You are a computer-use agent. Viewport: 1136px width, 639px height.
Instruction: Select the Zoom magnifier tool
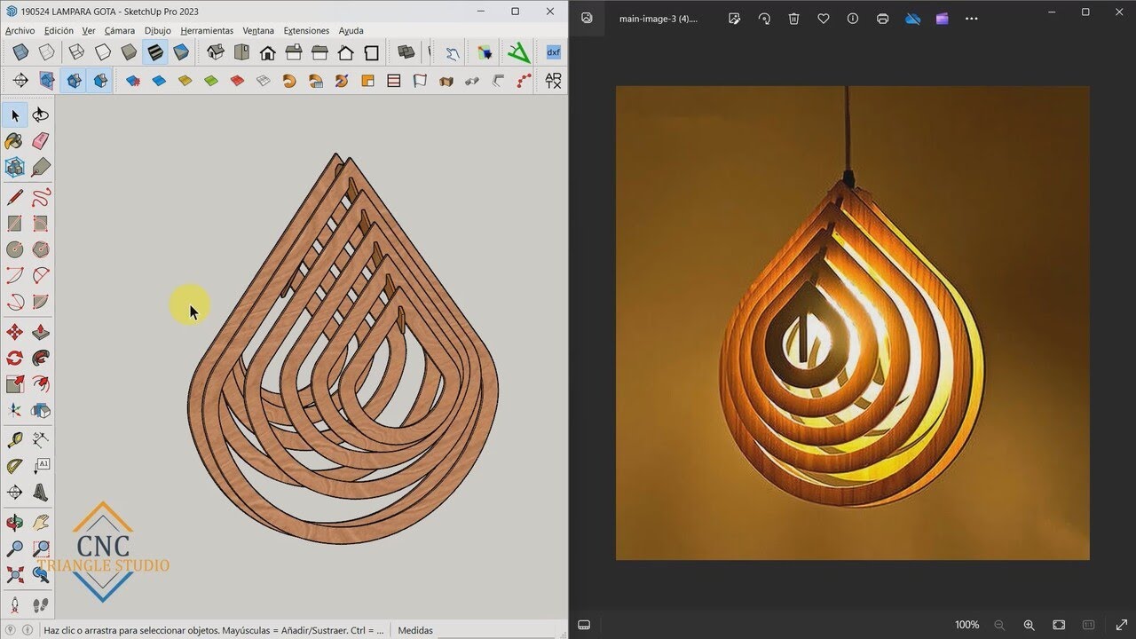[x=15, y=548]
